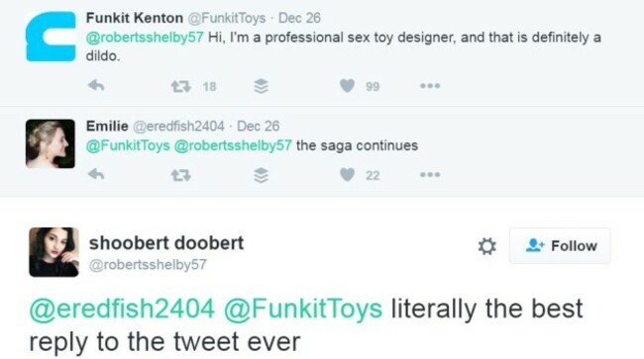644x359 pixels.
Task: Open Funkit Kenton's profile avatar
Action: pos(51,37)
